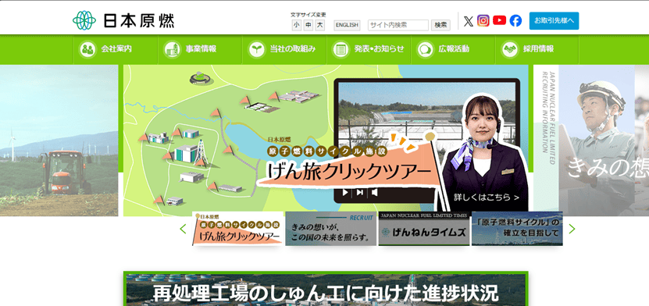
Task: Show next carousel slide with right chevron
Action: tap(572, 229)
